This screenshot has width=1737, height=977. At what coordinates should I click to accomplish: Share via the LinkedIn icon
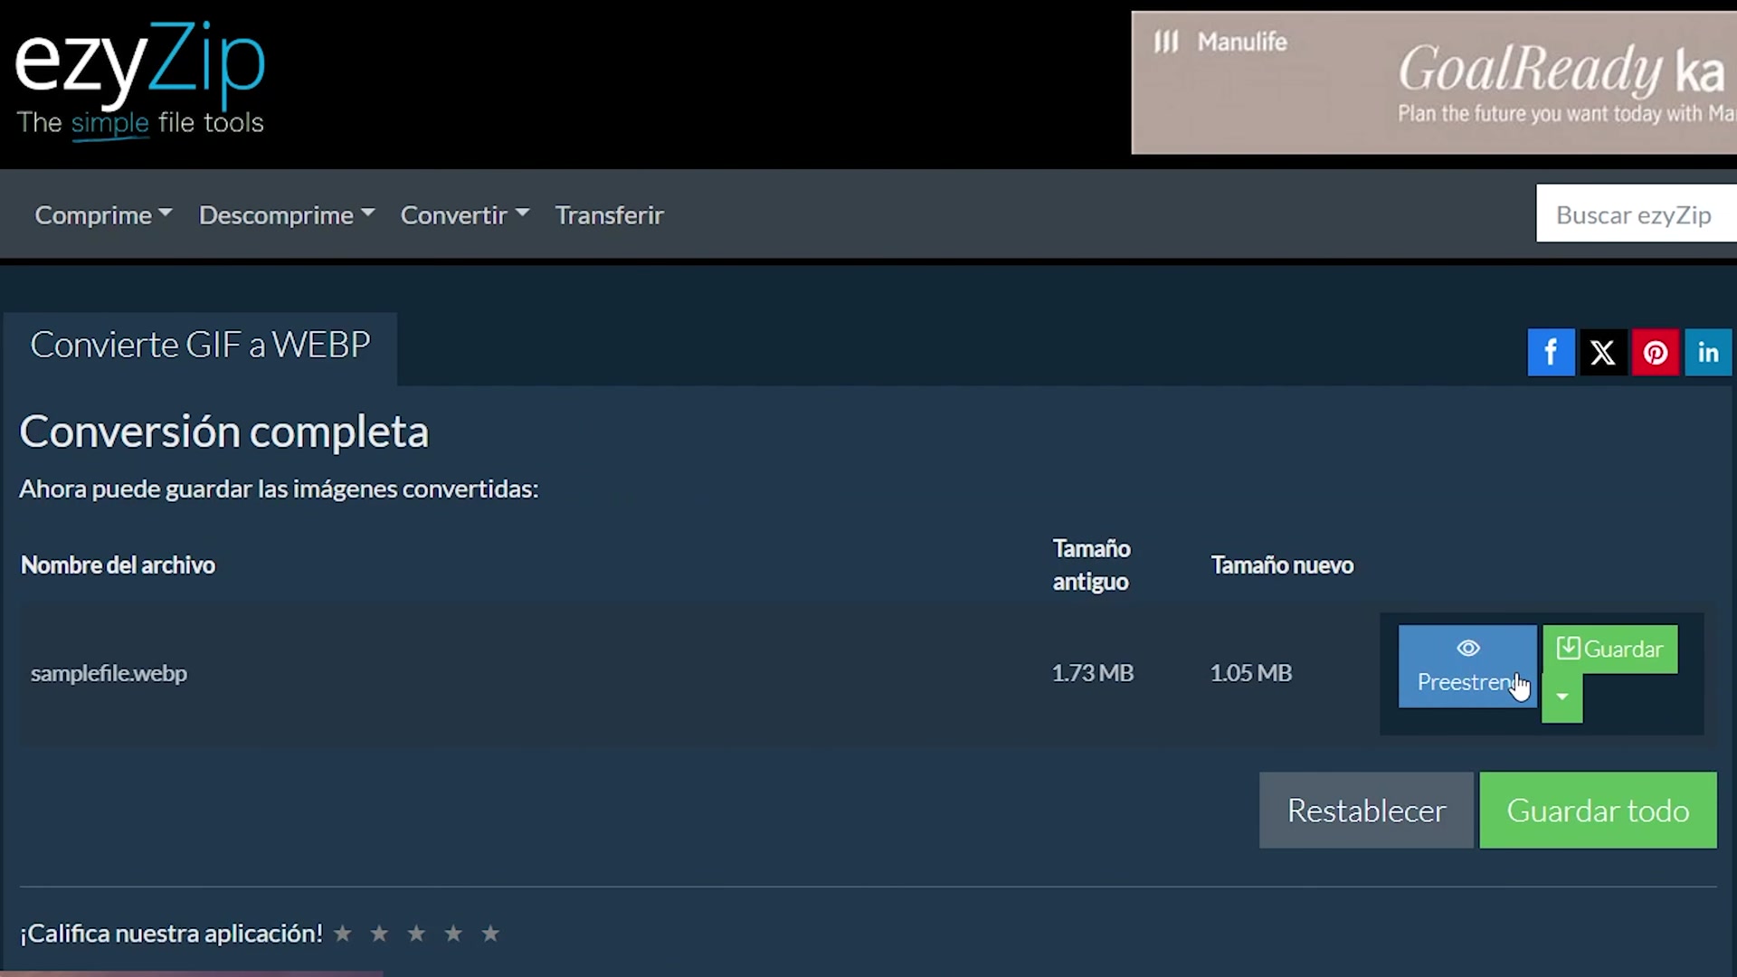pyautogui.click(x=1707, y=352)
